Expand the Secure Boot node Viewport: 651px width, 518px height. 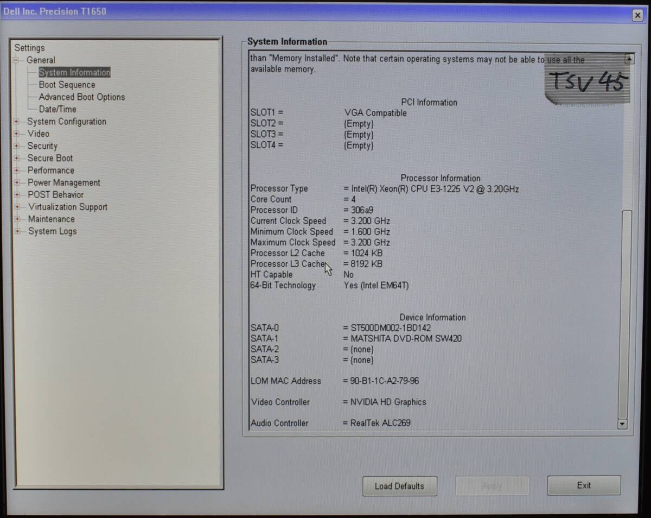[16, 158]
